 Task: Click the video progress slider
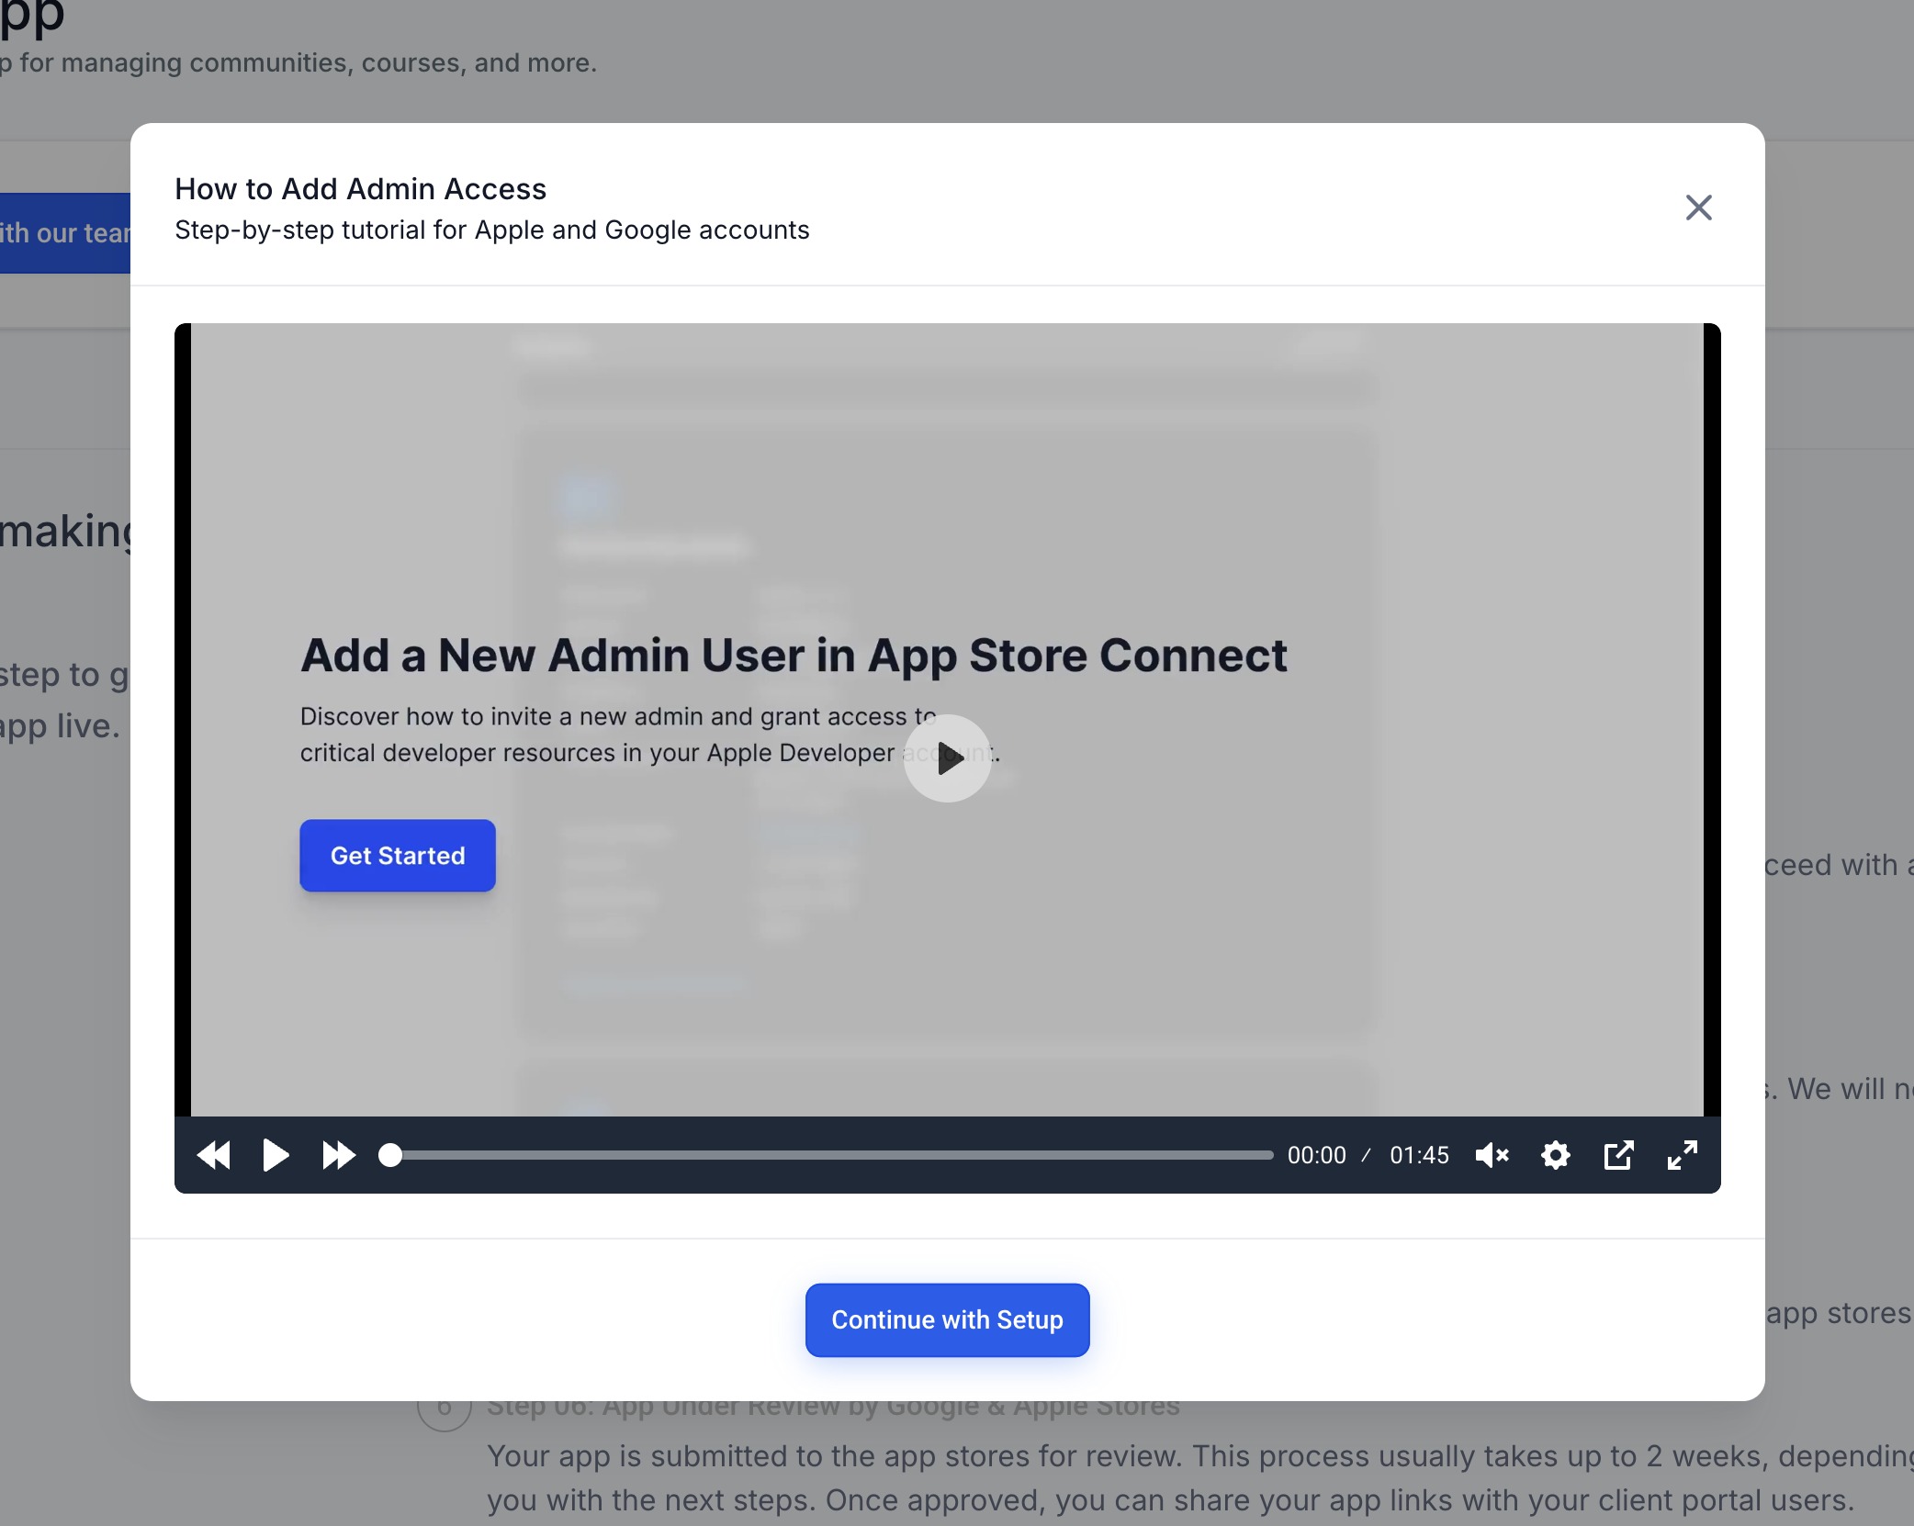(x=826, y=1155)
